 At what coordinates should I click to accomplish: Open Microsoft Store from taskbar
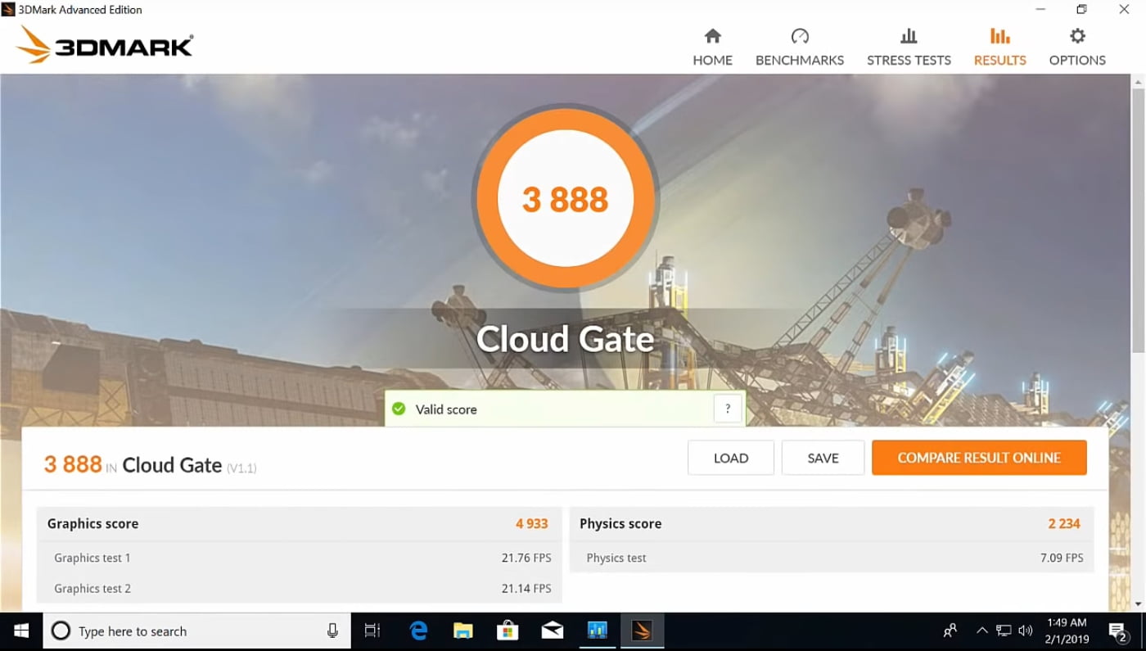[508, 631]
